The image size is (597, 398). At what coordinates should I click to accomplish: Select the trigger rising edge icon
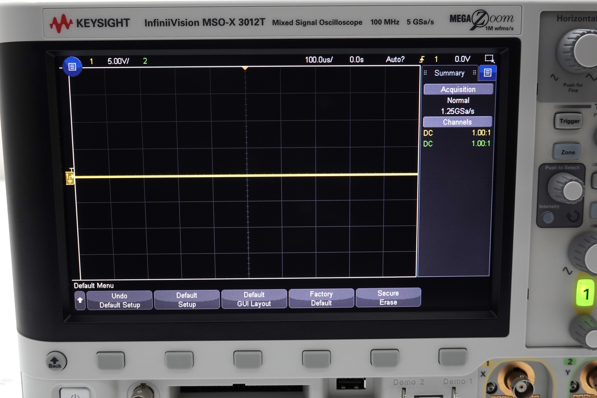(x=422, y=59)
